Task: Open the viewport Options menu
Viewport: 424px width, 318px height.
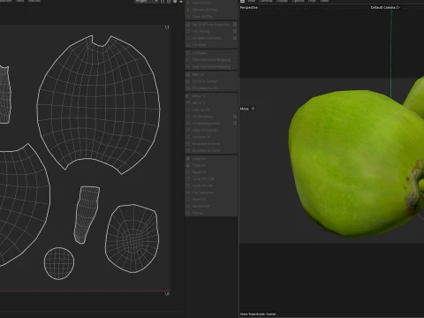Action: point(298,1)
